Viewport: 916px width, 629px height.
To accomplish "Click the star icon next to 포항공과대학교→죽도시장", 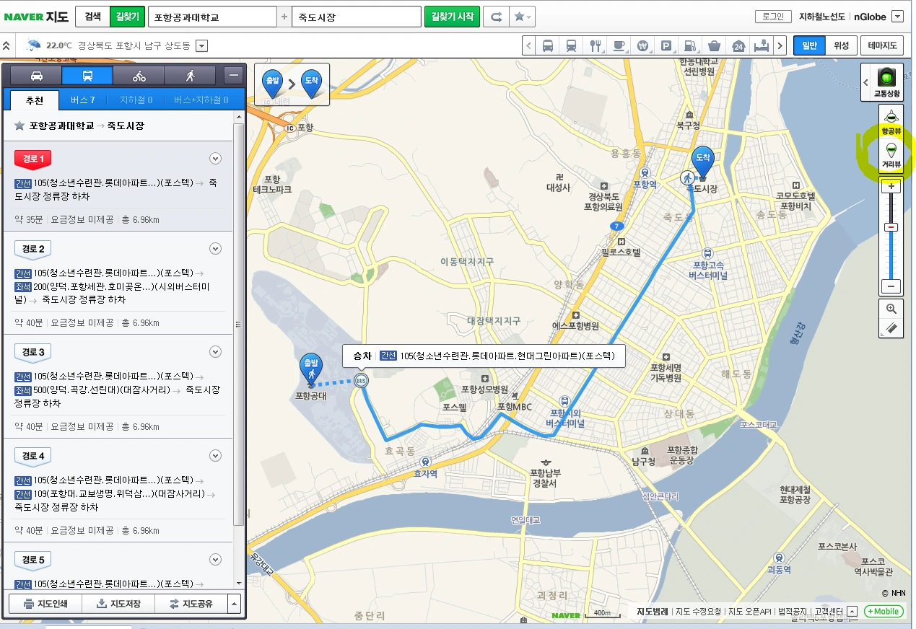I will (x=19, y=126).
